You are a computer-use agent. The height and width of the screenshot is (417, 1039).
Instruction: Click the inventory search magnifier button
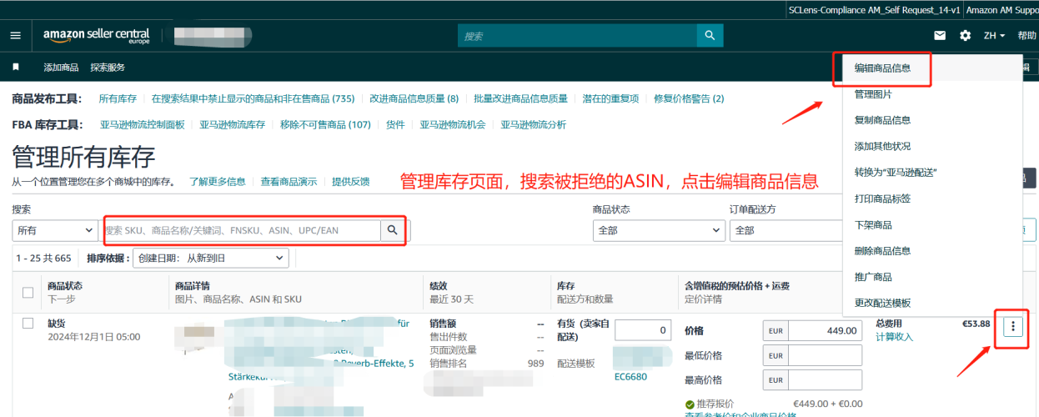392,230
